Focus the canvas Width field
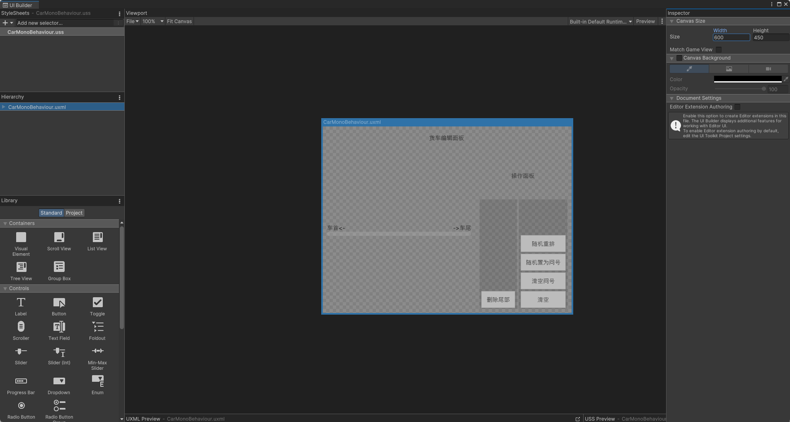 click(731, 37)
